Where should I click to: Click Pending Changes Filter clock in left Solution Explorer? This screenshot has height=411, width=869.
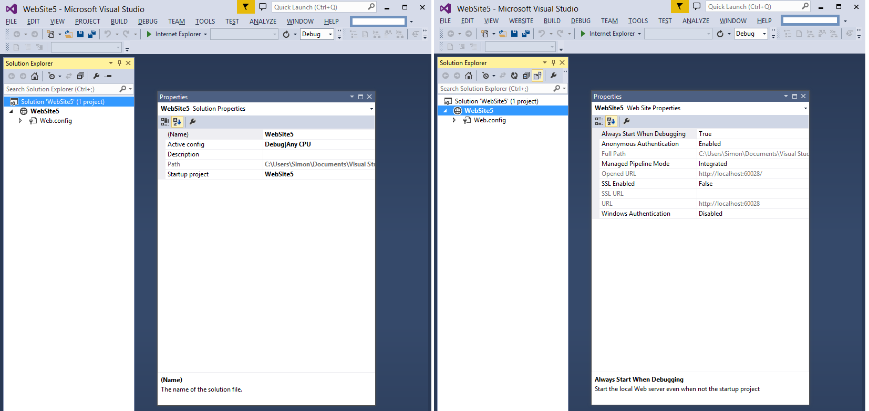[51, 76]
